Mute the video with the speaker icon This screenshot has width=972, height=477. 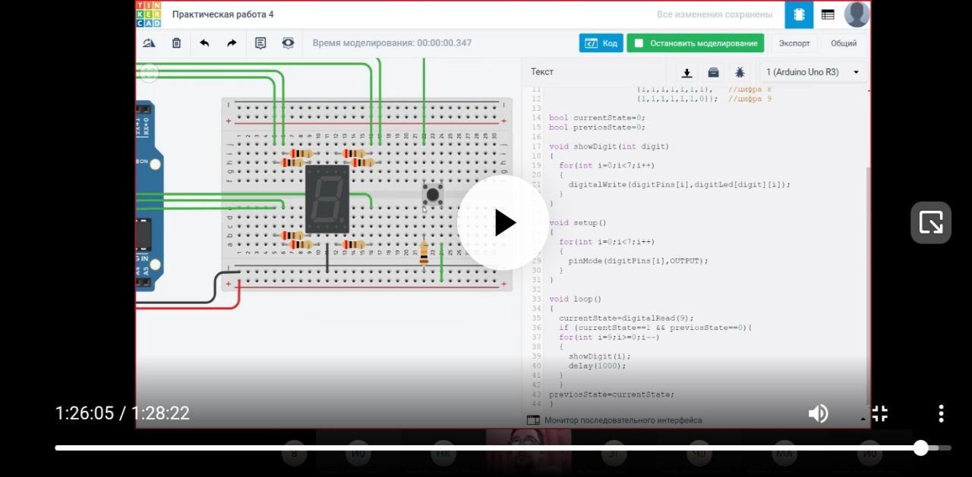click(818, 413)
